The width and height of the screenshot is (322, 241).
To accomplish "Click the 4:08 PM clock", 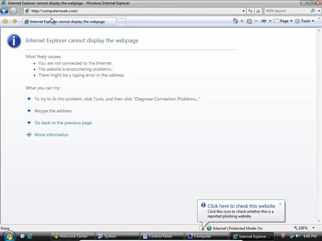I will point(310,236).
